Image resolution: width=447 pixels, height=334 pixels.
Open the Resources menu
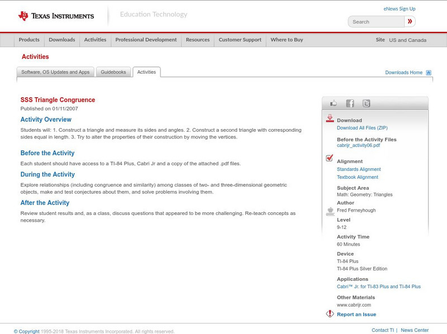(x=198, y=40)
